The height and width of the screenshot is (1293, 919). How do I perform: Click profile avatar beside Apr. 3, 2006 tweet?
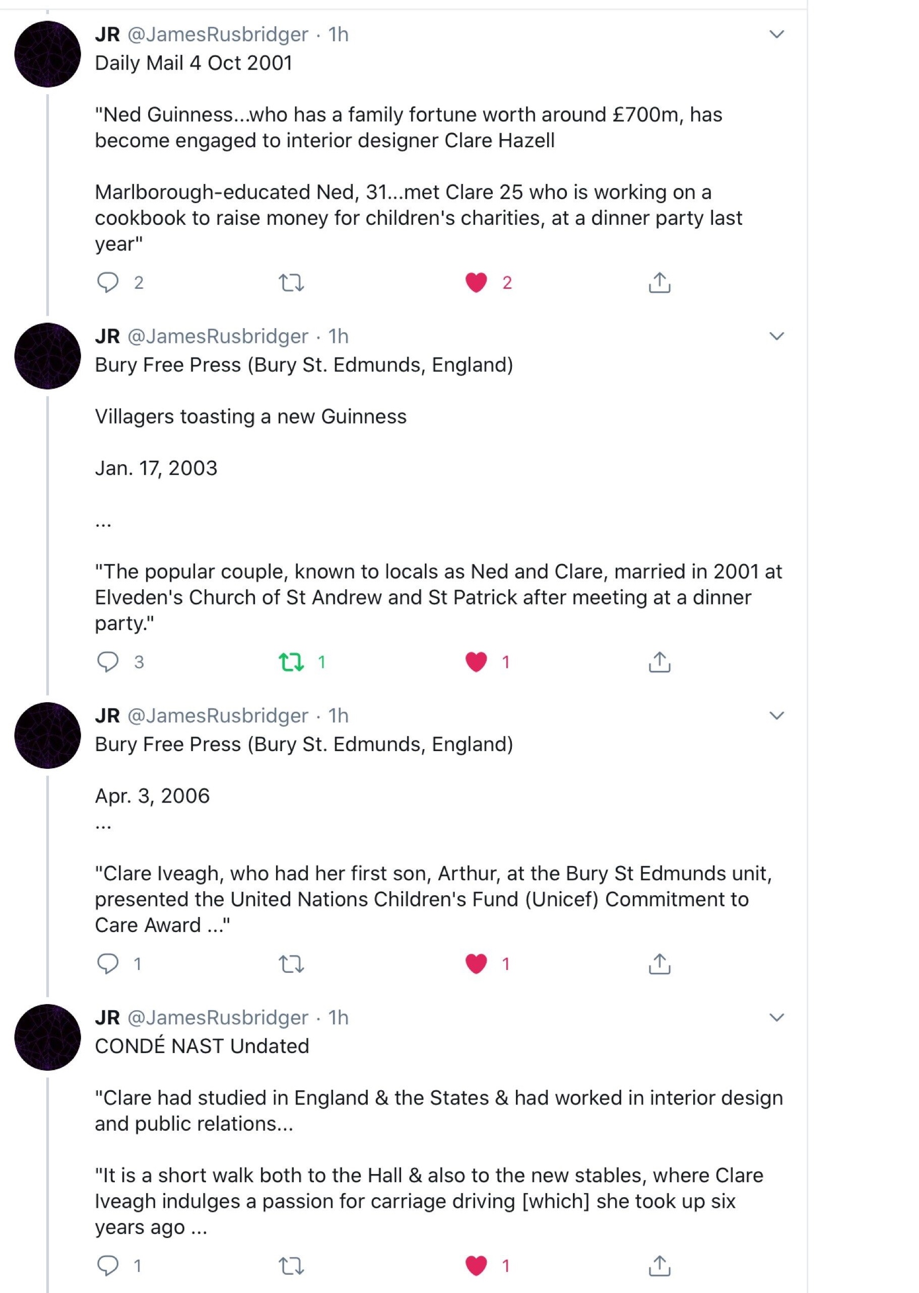pos(47,735)
